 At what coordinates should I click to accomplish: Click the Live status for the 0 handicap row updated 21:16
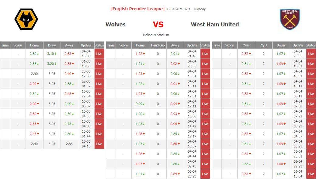(x=205, y=53)
